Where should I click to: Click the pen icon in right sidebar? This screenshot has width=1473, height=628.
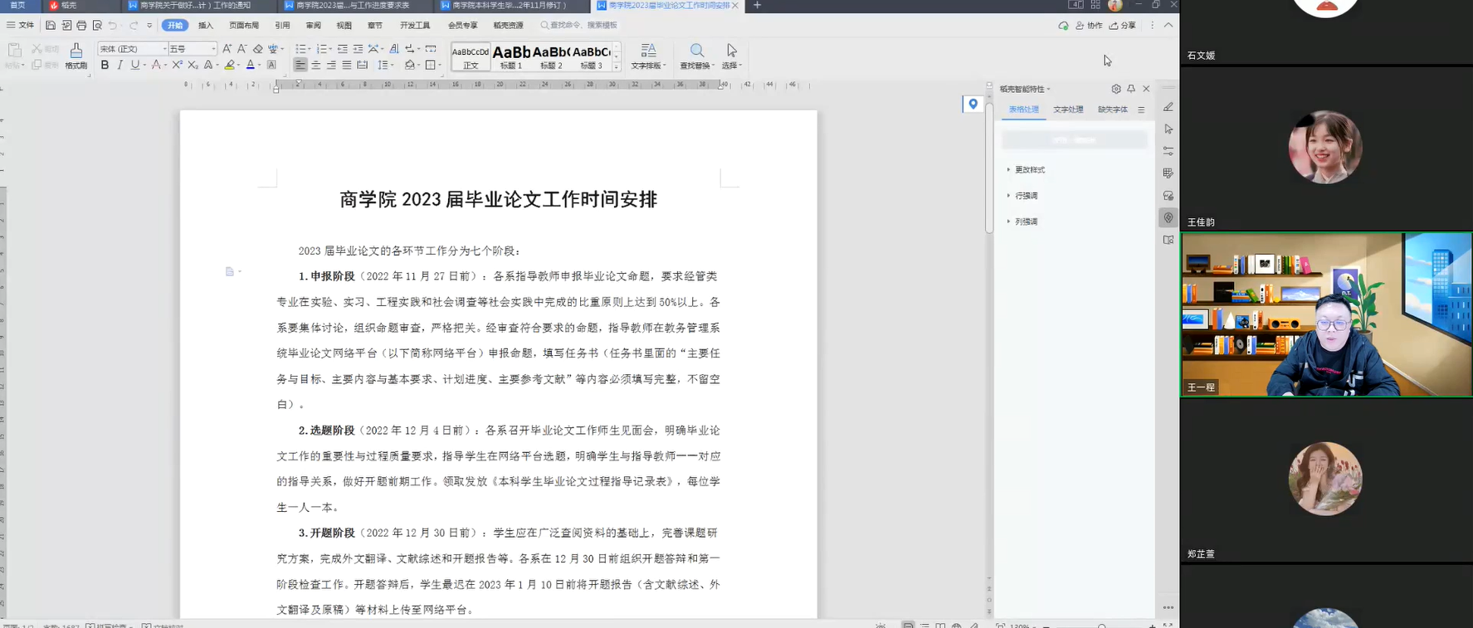(x=1168, y=107)
